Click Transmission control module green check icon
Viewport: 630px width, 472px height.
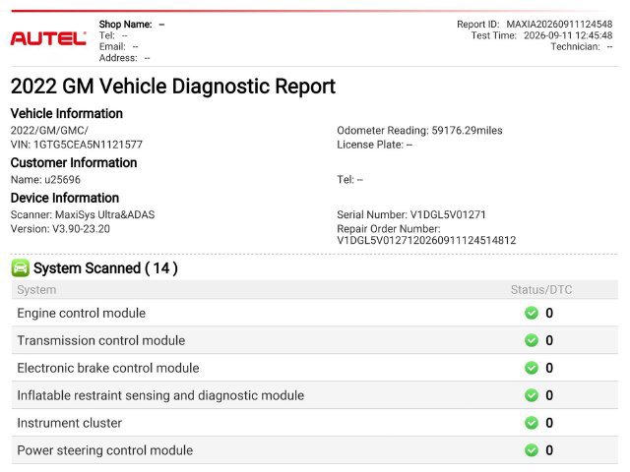[x=532, y=340]
